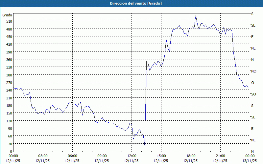
Task: Click the 90 degree axis label
Action: [x=10, y=129]
